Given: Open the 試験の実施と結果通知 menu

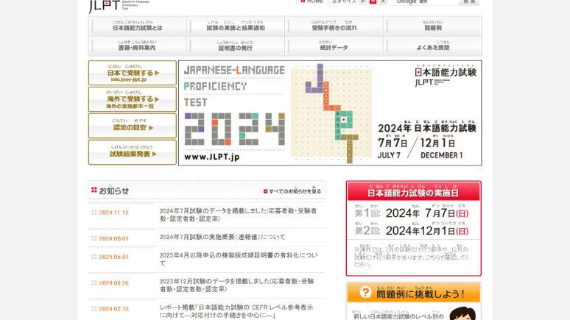Looking at the screenshot, I should click(x=236, y=26).
